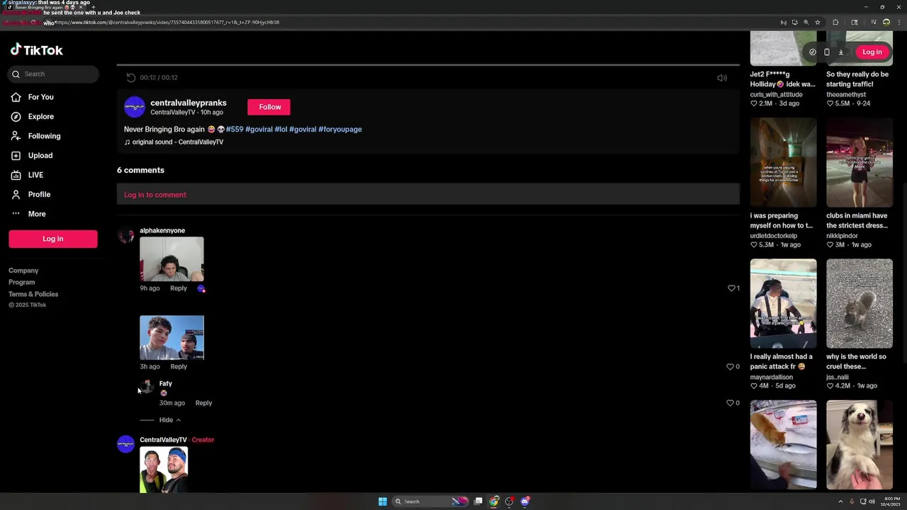Like Fafy's comment with heart icon
The image size is (907, 510).
click(730, 403)
